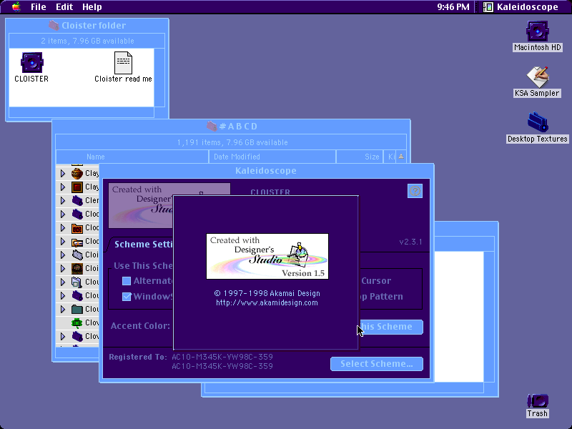Click the v2.3.1 version label
Viewport: 572px width, 429px height.
pyautogui.click(x=410, y=242)
